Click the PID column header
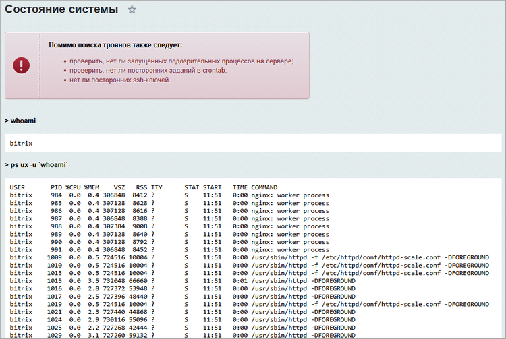This screenshot has width=506, height=339. [56, 187]
